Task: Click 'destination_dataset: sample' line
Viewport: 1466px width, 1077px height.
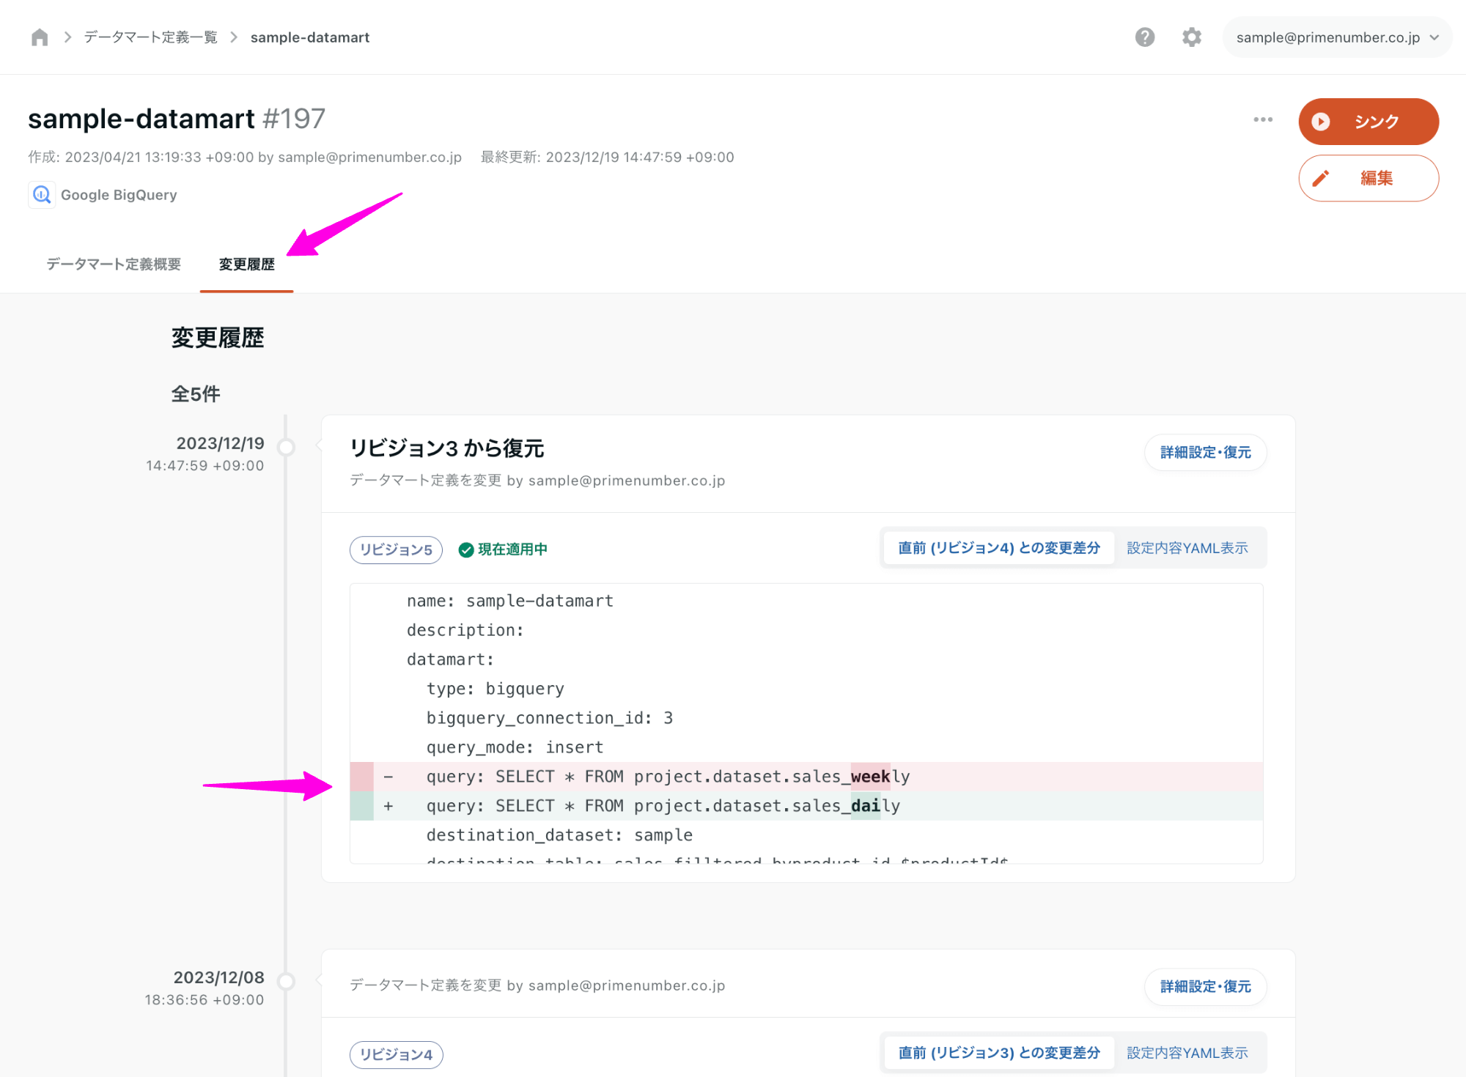Action: point(559,835)
